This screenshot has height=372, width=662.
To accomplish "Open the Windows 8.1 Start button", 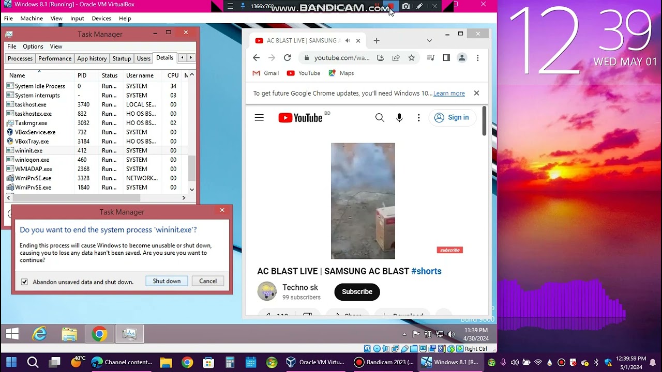I will click(x=12, y=334).
